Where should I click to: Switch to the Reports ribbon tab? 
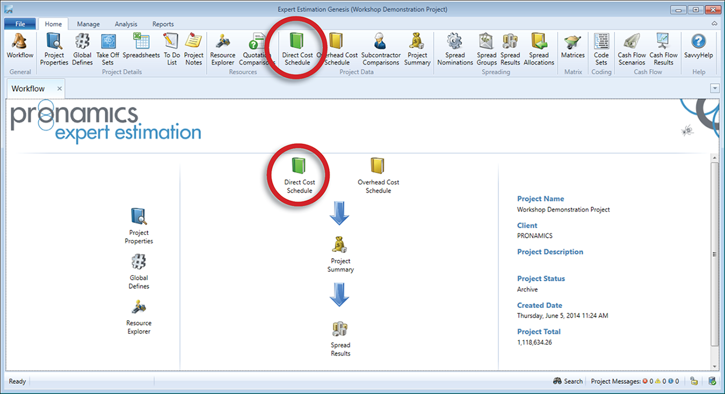163,24
